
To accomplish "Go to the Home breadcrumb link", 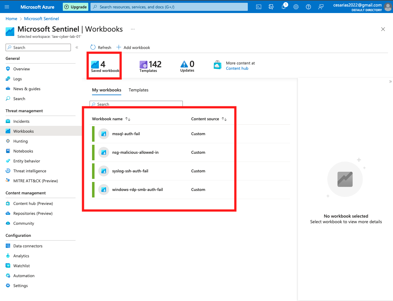I will tap(12, 19).
